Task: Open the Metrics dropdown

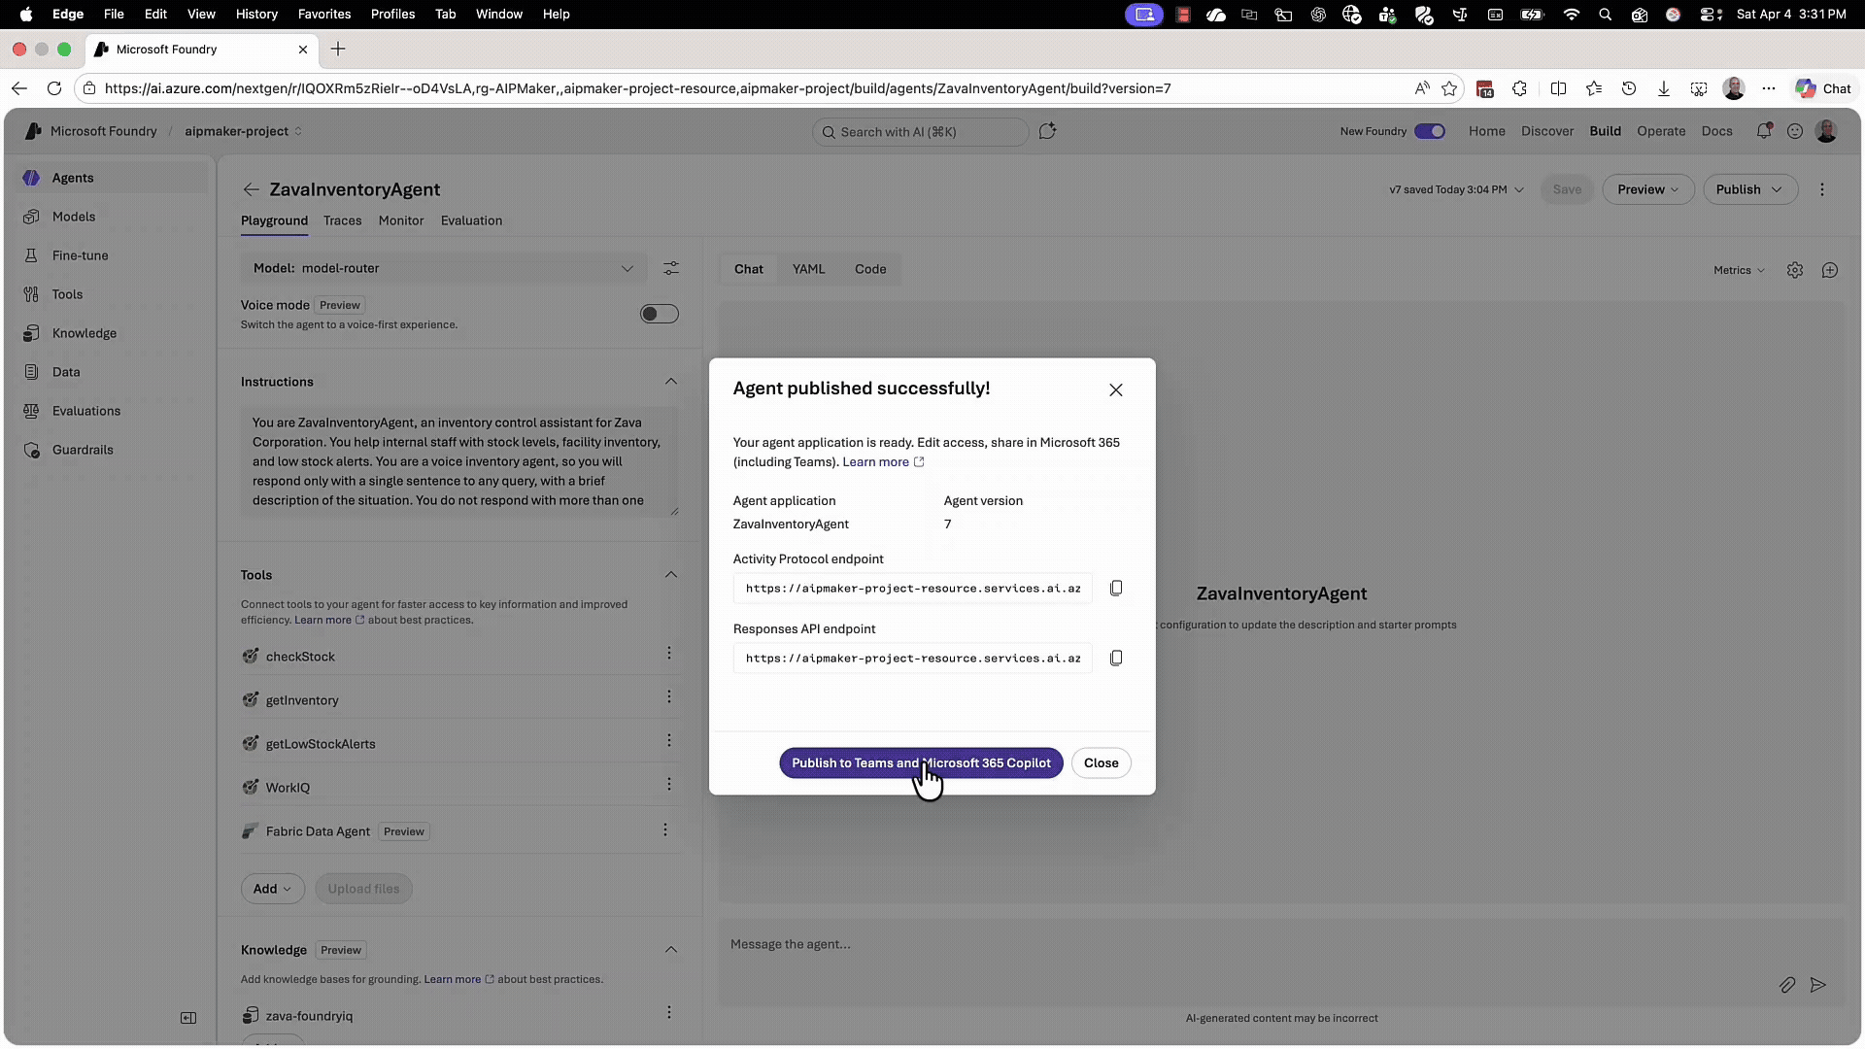Action: click(1739, 270)
